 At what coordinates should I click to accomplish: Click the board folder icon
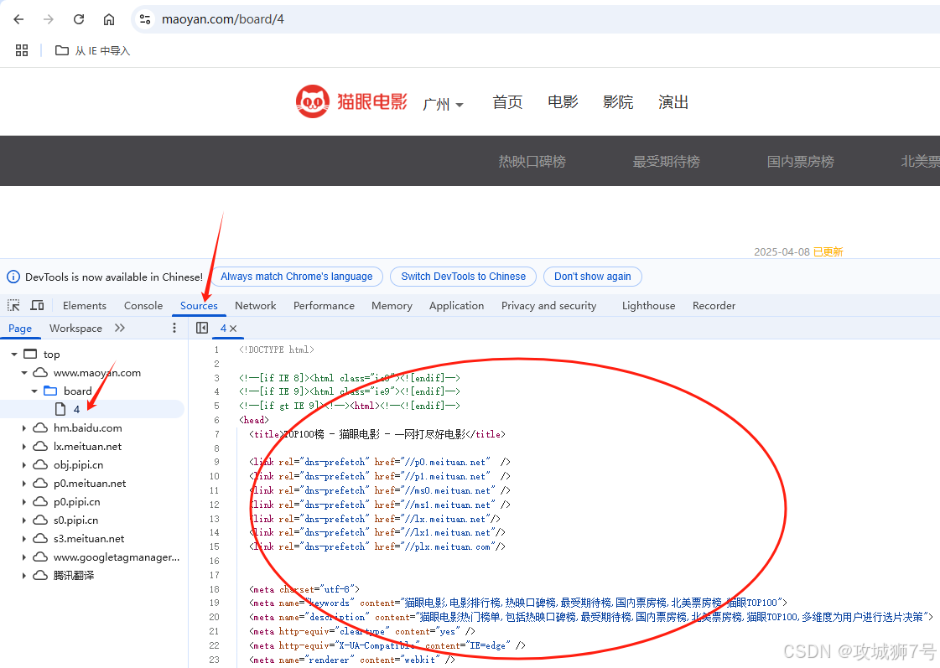pos(50,391)
